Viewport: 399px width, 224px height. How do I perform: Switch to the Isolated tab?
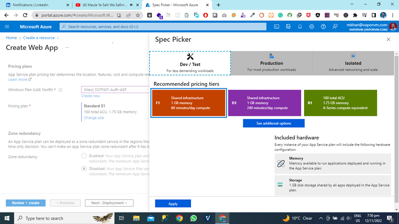(x=353, y=63)
